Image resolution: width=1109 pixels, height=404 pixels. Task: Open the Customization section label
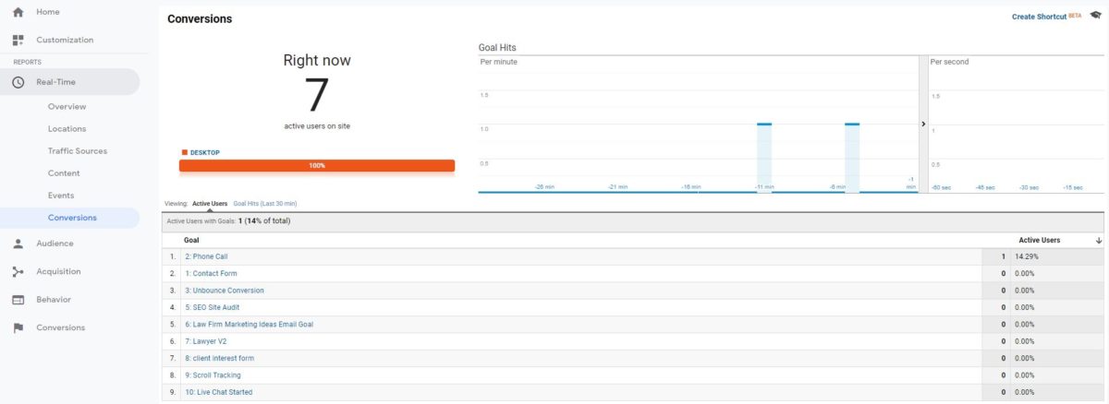click(x=65, y=40)
